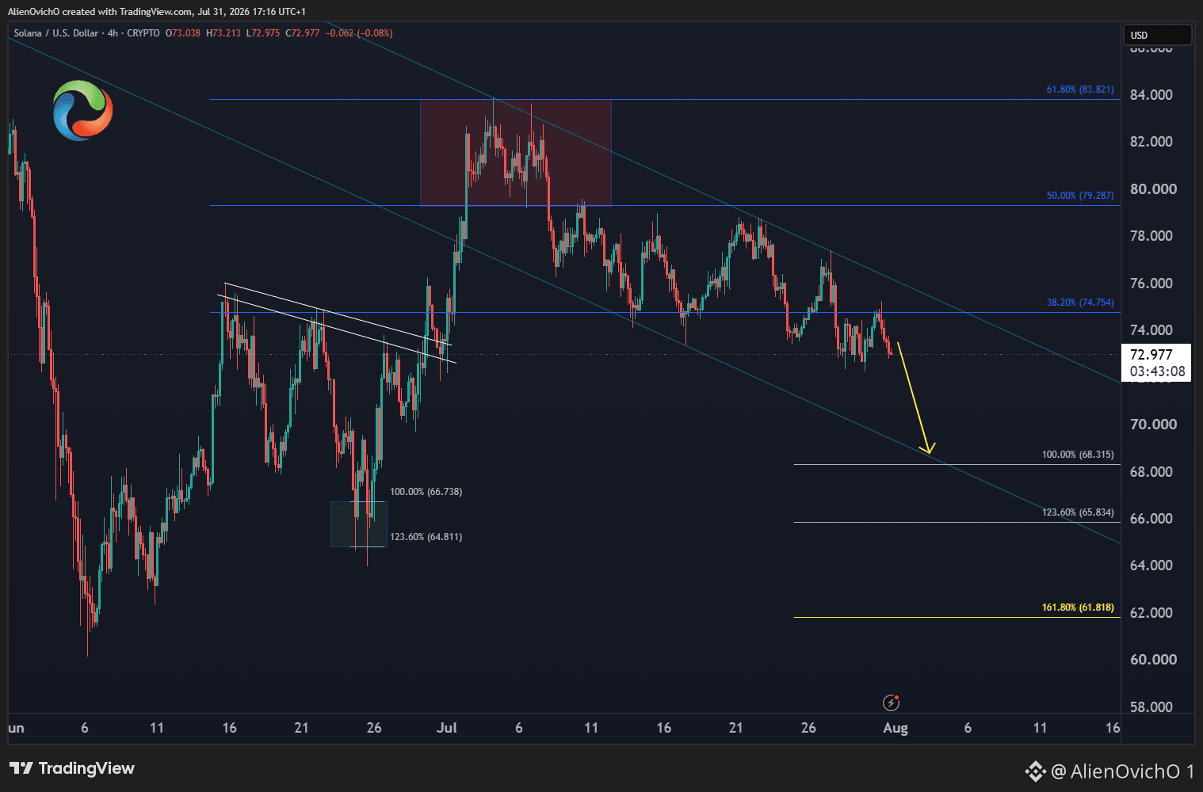
Task: Select the Solana / U.S. Dollar symbol title
Action: pyautogui.click(x=56, y=33)
